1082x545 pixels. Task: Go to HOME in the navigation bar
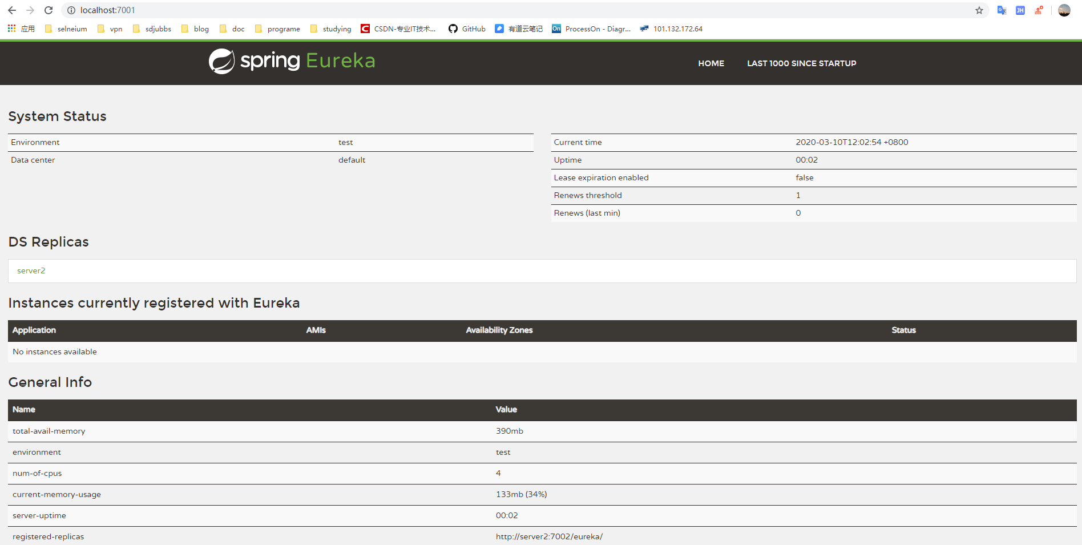(x=711, y=63)
